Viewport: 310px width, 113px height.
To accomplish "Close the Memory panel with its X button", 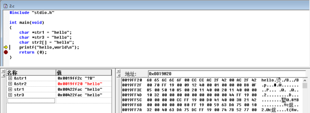I will point(118,71).
